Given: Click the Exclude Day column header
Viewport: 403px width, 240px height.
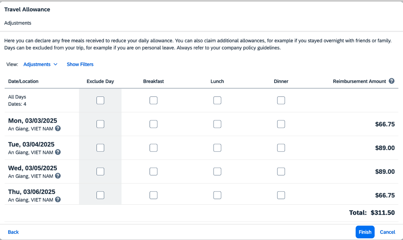Looking at the screenshot, I should [x=100, y=81].
